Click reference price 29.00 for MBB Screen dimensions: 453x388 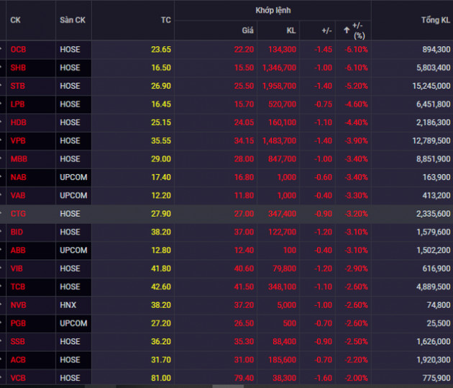tap(161, 158)
